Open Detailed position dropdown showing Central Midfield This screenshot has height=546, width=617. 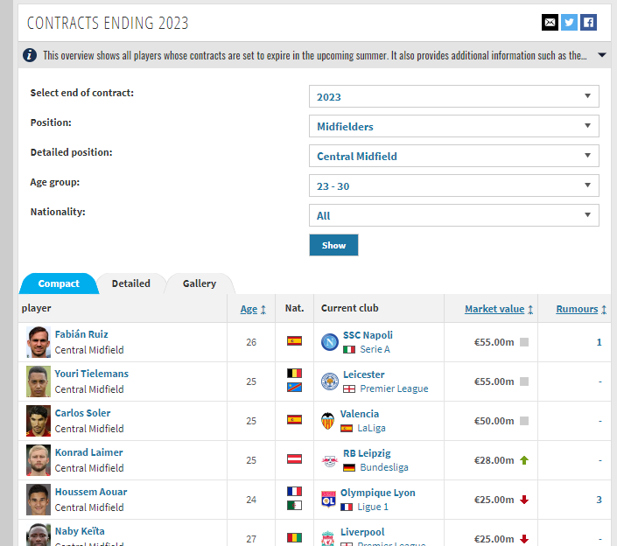tap(453, 156)
